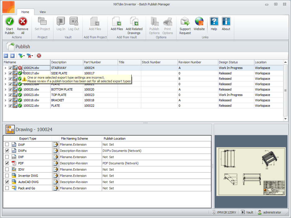Click the Start Publish green check icon
Screen dimensions: 291x218
click(x=10, y=22)
